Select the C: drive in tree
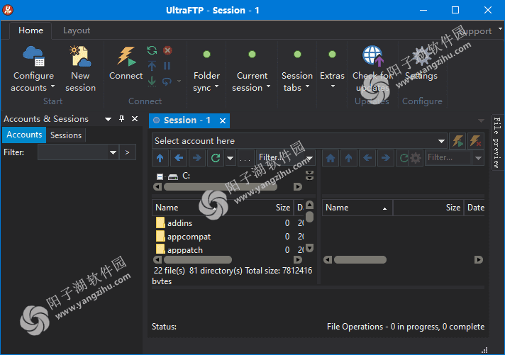Image resolution: width=505 pixels, height=355 pixels. point(186,176)
